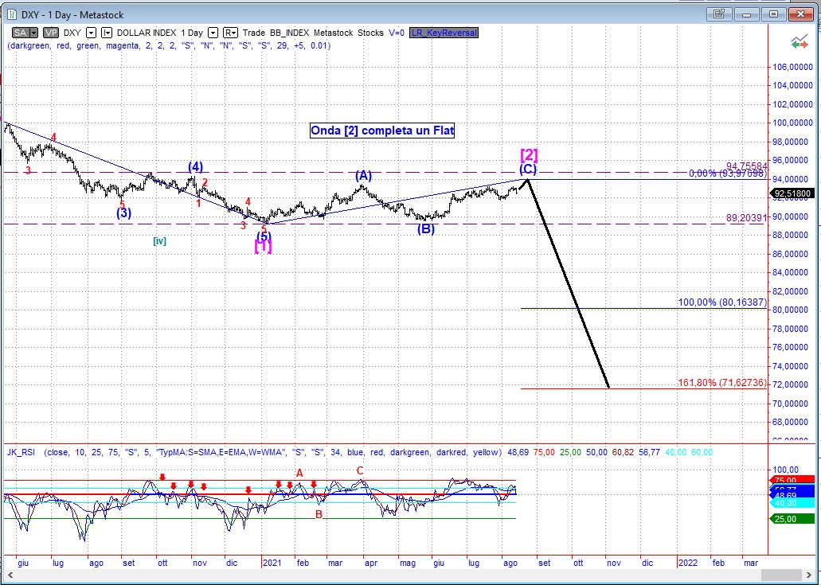The width and height of the screenshot is (821, 585).
Task: Click the VP button next to SA
Action: click(x=50, y=33)
